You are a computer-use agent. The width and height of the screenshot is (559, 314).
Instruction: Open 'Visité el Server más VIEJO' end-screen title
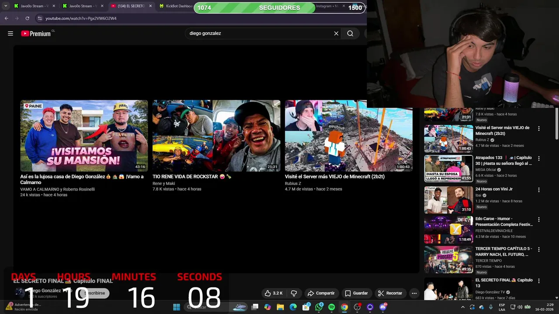coord(335,177)
